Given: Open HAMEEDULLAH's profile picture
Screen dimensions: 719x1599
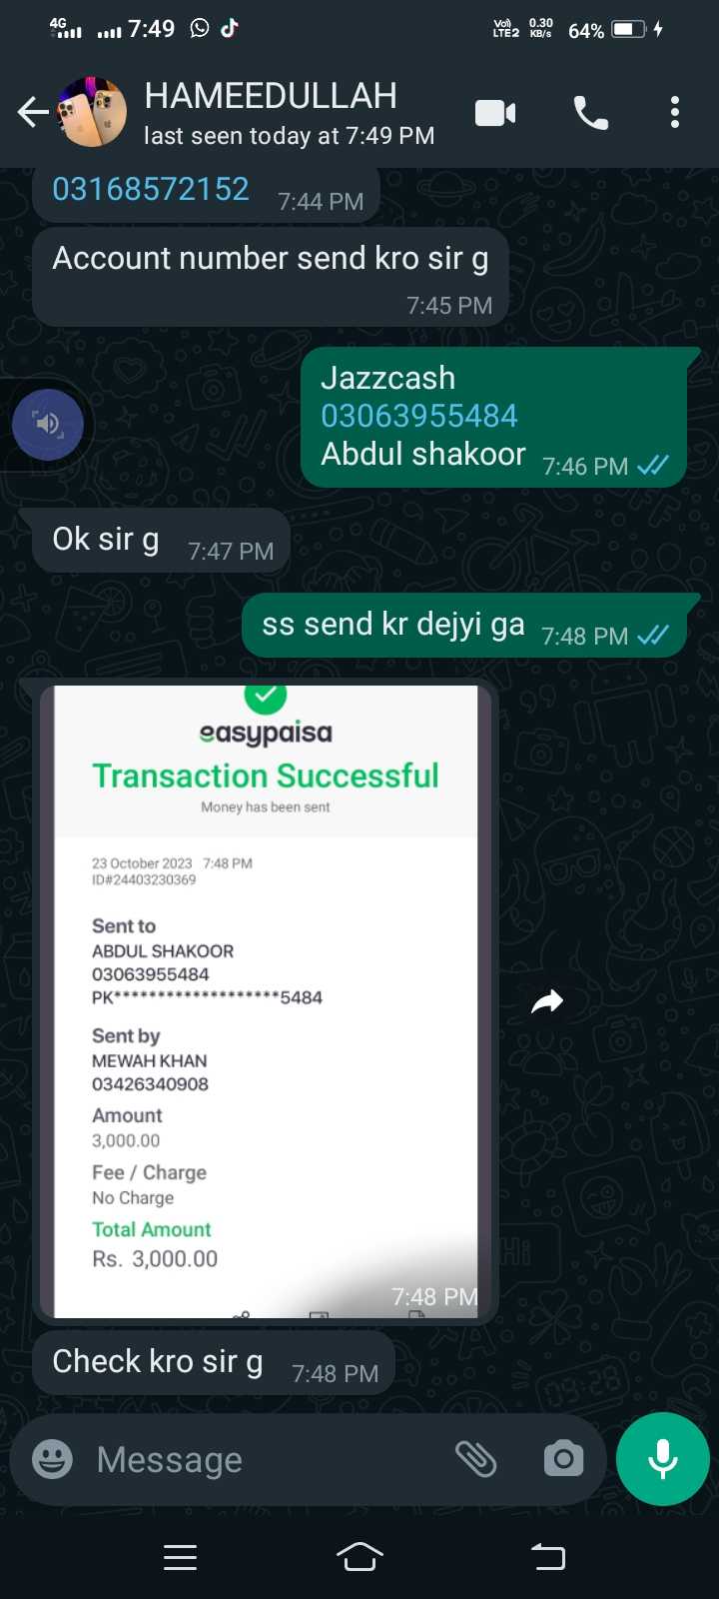Looking at the screenshot, I should tap(93, 112).
